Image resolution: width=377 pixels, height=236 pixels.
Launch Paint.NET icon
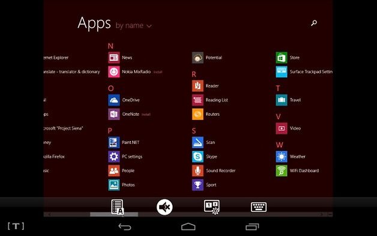(x=113, y=142)
